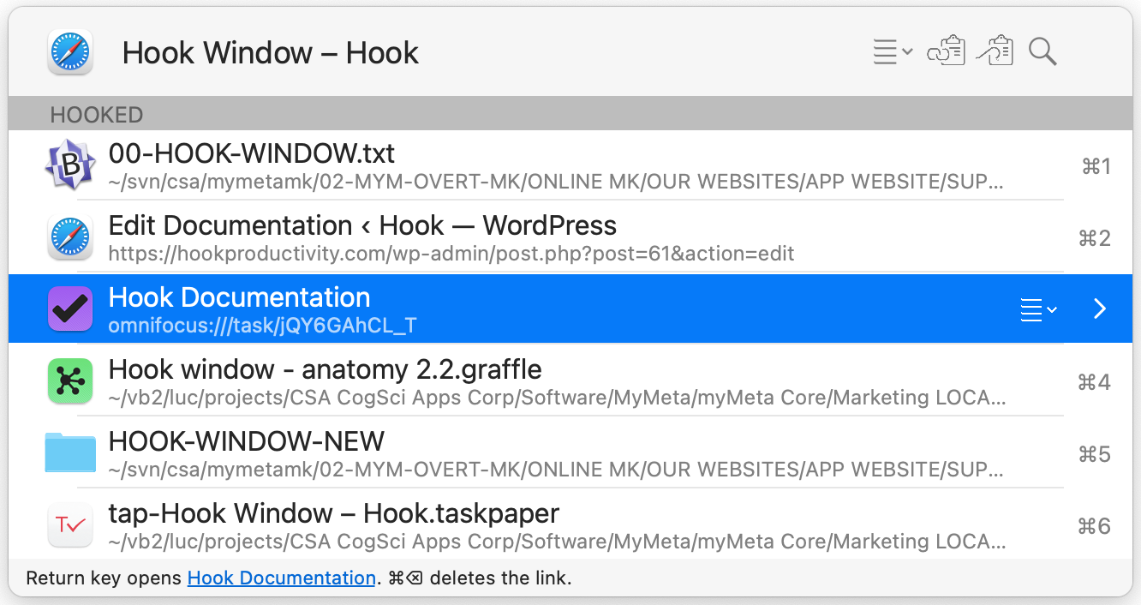Click the HOOKED section header
The height and width of the screenshot is (605, 1141).
[x=96, y=114]
